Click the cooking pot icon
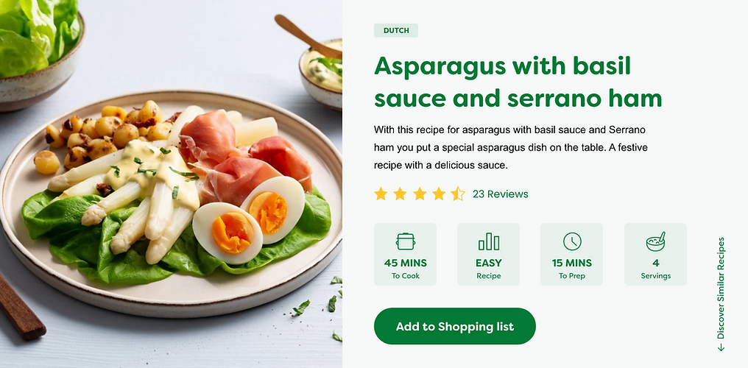Screen dimensions: 748x368 pyautogui.click(x=405, y=241)
